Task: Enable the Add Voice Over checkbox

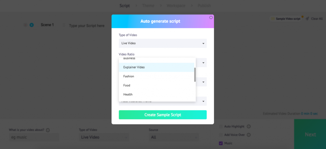Action: click(221, 135)
